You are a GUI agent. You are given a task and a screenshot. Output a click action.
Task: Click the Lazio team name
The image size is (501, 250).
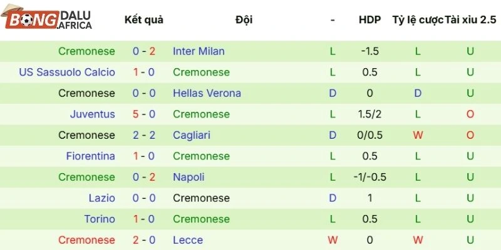pos(102,198)
